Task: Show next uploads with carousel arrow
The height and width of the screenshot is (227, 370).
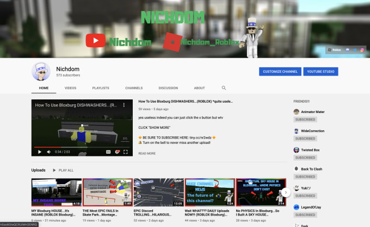Action: (x=286, y=193)
